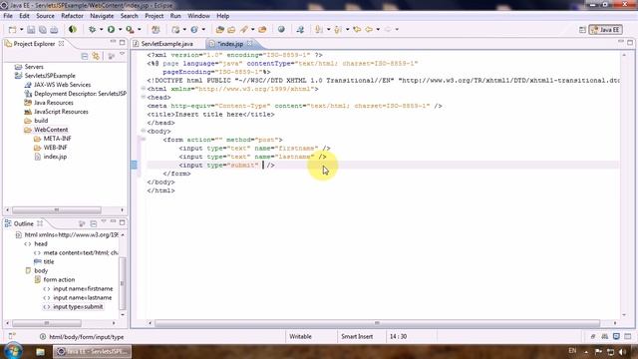Screen dimensions: 638x359
Task: Select ServletsJSPExample project node
Action: pyautogui.click(x=50, y=76)
